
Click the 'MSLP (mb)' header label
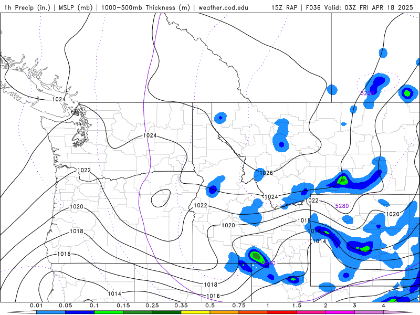tap(76, 7)
